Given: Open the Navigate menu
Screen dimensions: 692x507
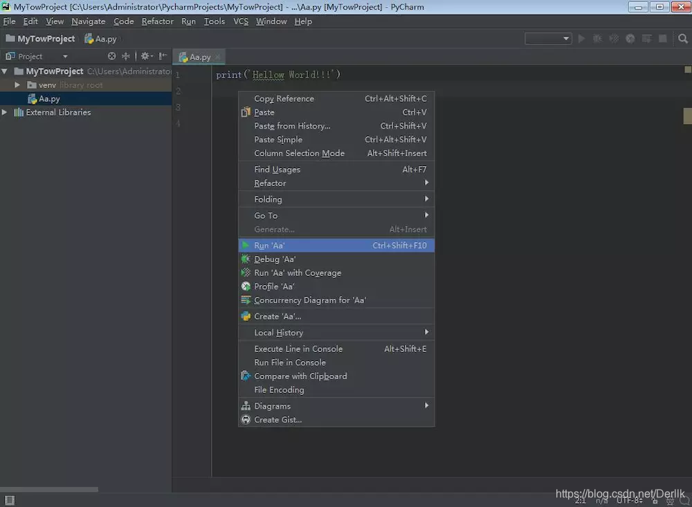Looking at the screenshot, I should coord(89,21).
